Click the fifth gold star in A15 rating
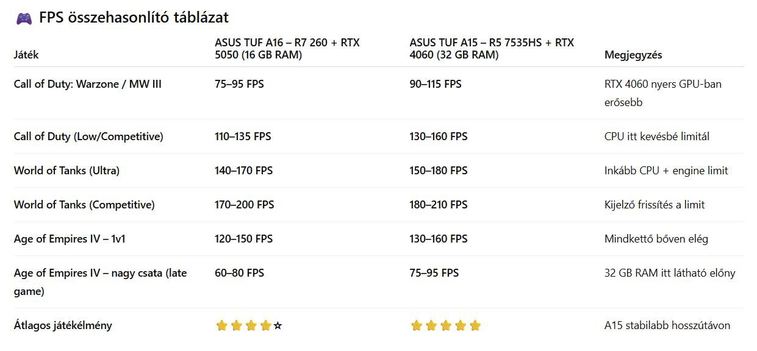The height and width of the screenshot is (351, 757). (x=475, y=326)
